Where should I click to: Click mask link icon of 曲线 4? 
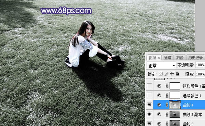click(167, 105)
